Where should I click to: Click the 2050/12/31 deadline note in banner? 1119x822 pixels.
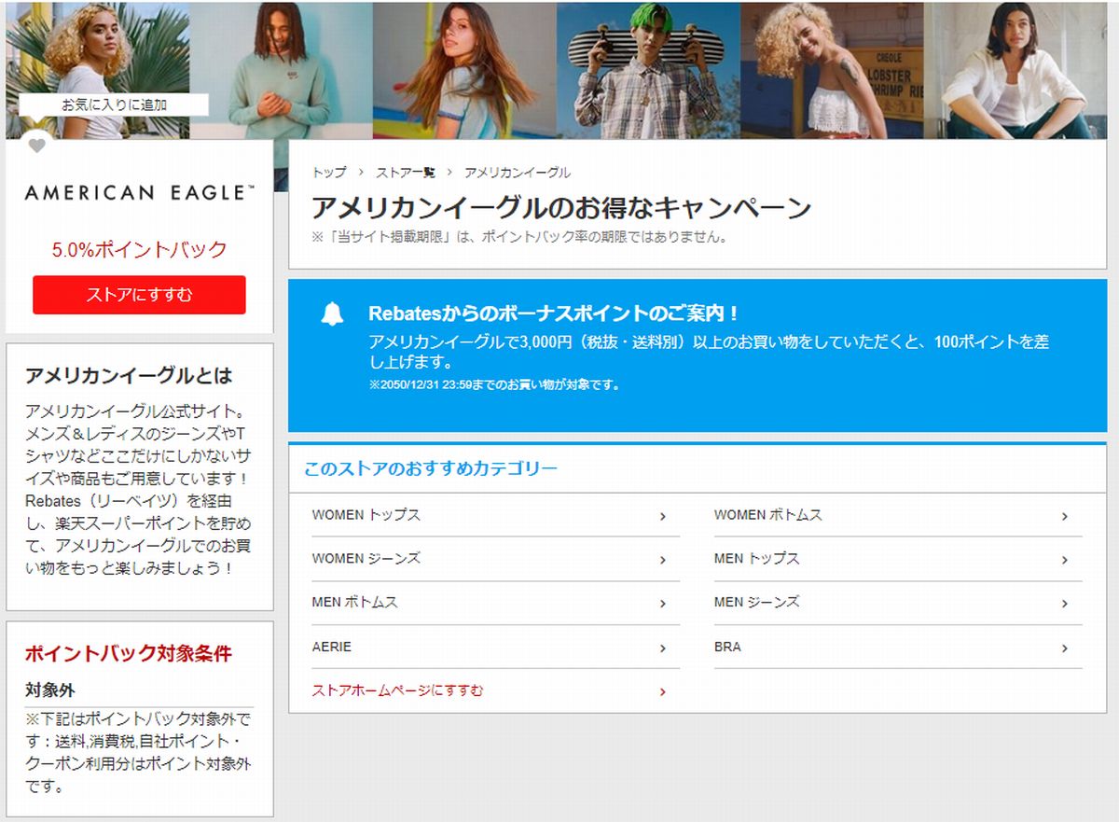pos(494,384)
